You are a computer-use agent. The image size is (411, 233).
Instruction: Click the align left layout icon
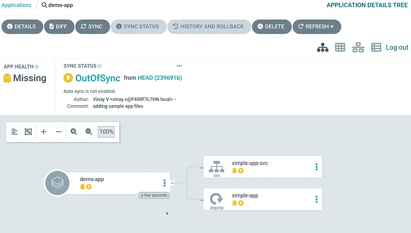[15, 131]
